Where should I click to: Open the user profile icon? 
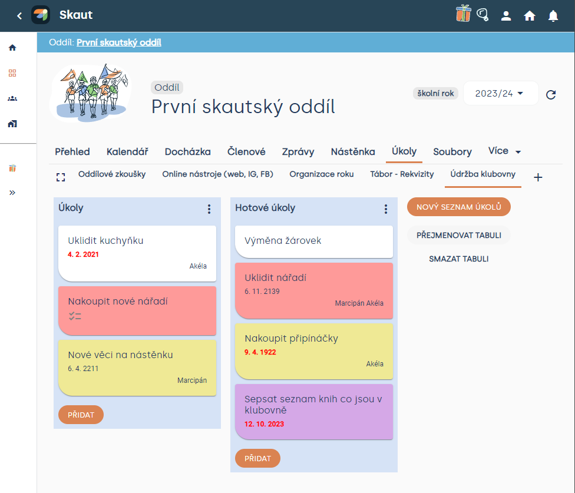click(506, 16)
